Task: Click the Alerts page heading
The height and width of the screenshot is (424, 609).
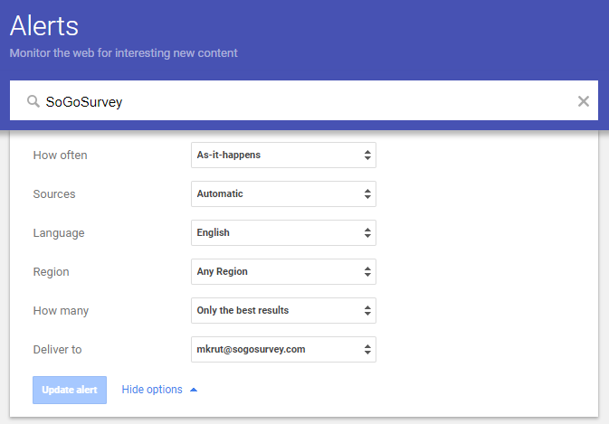Action: 44,25
